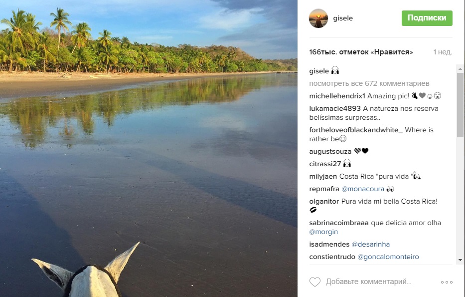
Task: Open olganitor's profile link
Action: coord(324,202)
